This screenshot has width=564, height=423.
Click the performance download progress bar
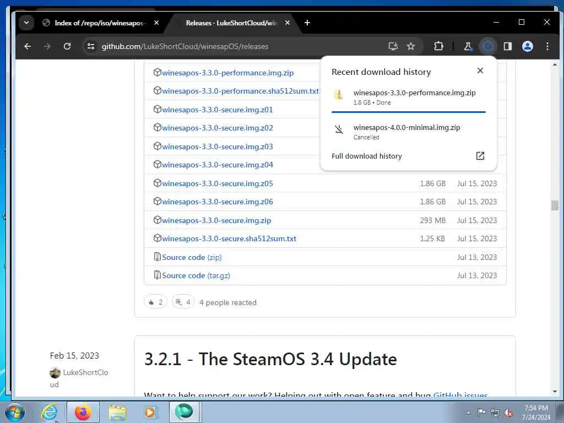tap(409, 112)
